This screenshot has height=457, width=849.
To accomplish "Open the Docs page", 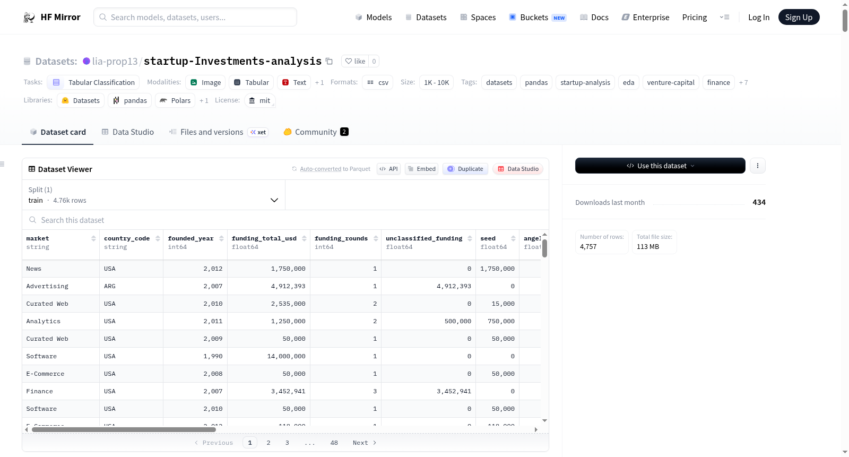I will click(x=594, y=17).
